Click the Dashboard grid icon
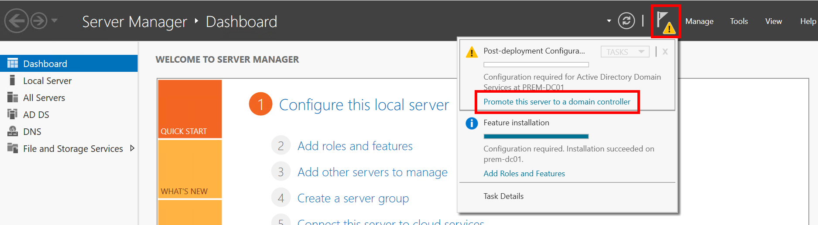The image size is (818, 225). tap(13, 64)
